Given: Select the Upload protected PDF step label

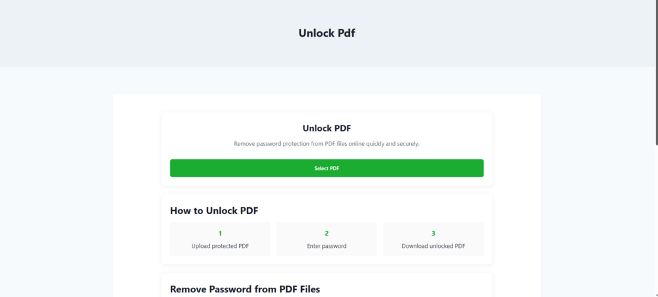Looking at the screenshot, I should [220, 246].
